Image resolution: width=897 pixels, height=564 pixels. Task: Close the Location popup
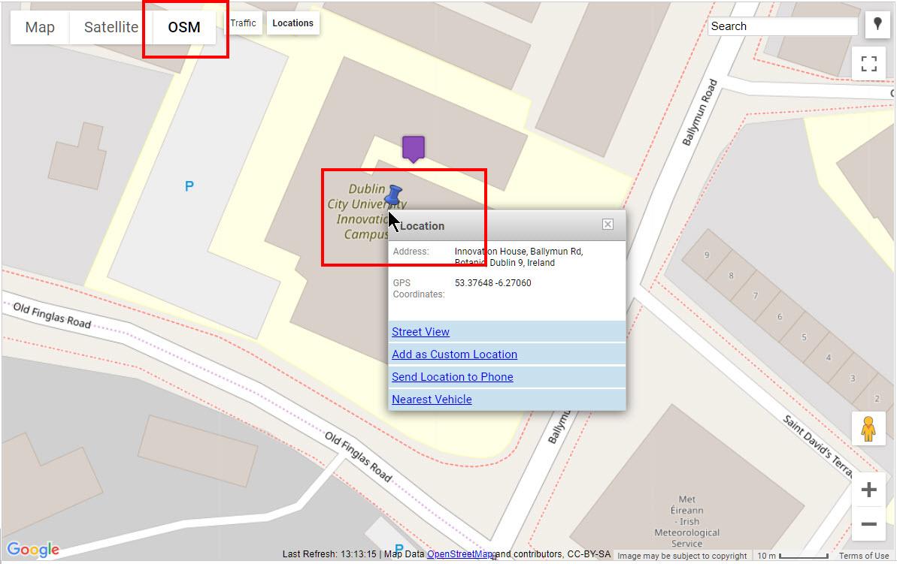[608, 225]
